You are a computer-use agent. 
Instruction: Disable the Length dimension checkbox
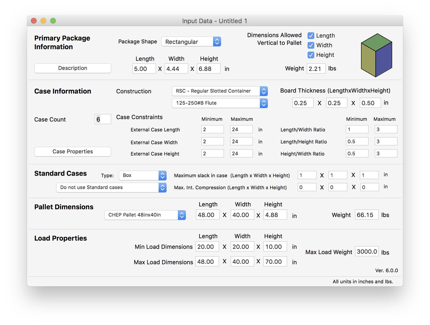click(310, 35)
